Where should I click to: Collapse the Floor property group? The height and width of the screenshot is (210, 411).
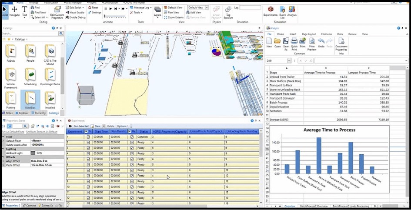tap(3, 137)
